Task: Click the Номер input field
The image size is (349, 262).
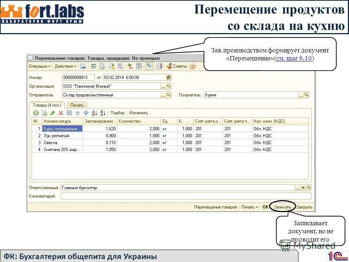Action: point(79,77)
